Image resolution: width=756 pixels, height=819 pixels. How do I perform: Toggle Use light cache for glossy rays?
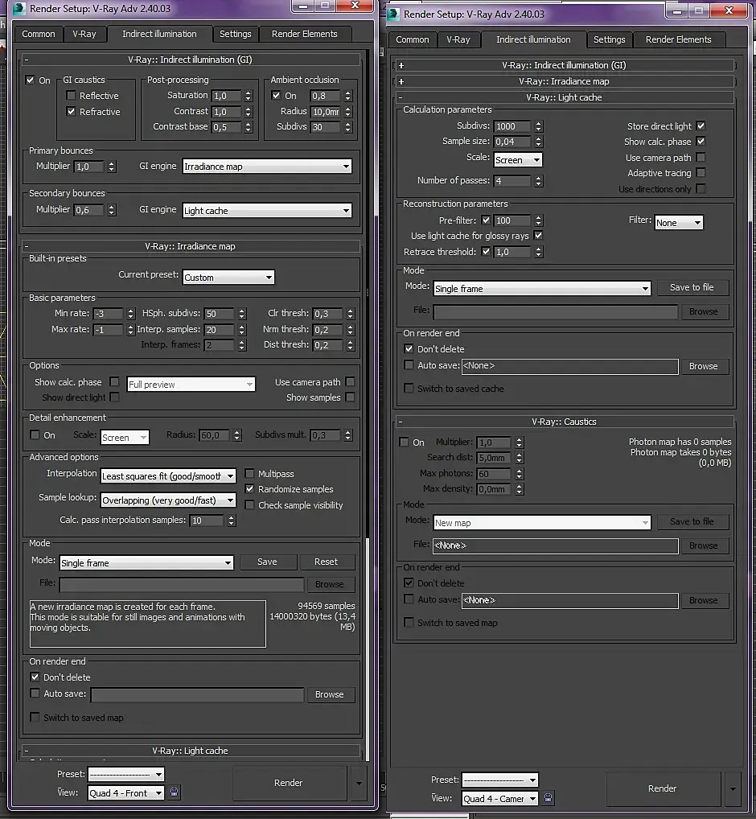click(538, 236)
